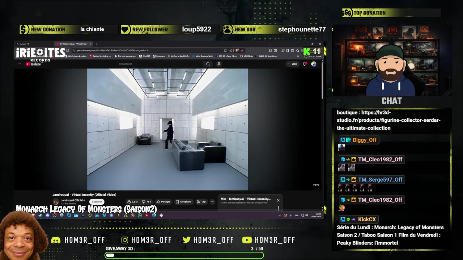Play or pause the Virtual Insanity video

coord(167,129)
